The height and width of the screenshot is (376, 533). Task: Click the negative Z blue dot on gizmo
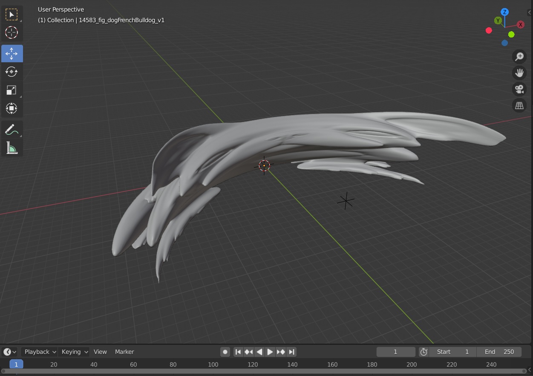point(505,43)
